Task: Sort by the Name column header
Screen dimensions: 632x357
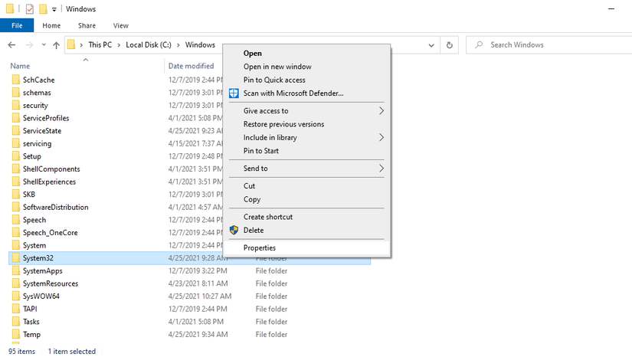Action: pos(20,66)
